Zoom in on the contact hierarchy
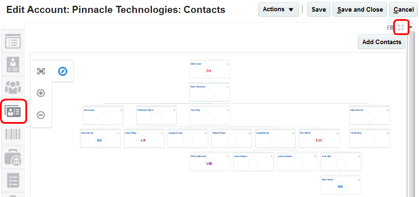419x197 pixels. pos(41,93)
